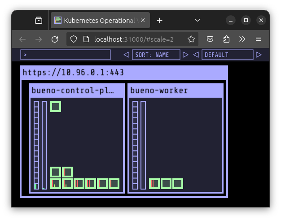The height and width of the screenshot is (220, 281).
Task: Select third pod in bueno-worker node
Action: (178, 184)
